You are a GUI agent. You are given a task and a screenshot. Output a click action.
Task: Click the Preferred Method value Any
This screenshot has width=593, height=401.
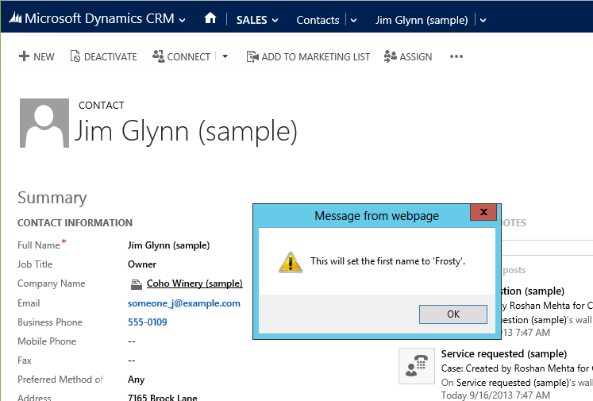(x=137, y=380)
